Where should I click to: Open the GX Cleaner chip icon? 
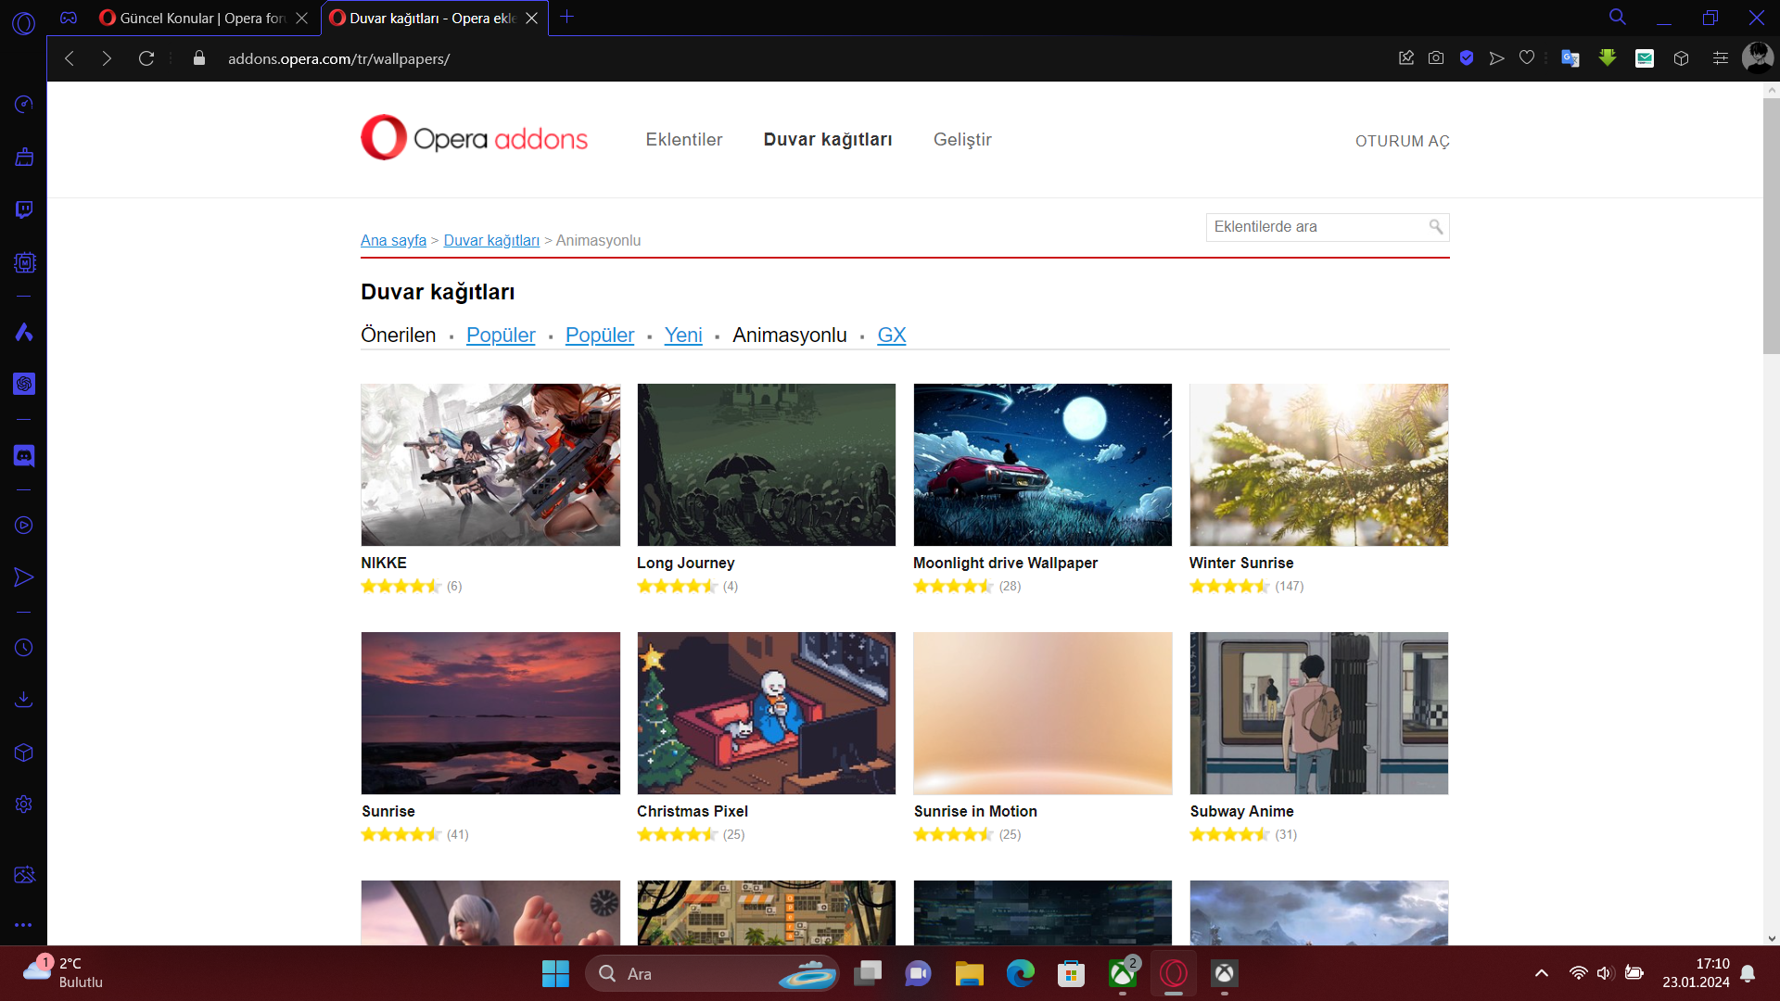[x=24, y=262]
